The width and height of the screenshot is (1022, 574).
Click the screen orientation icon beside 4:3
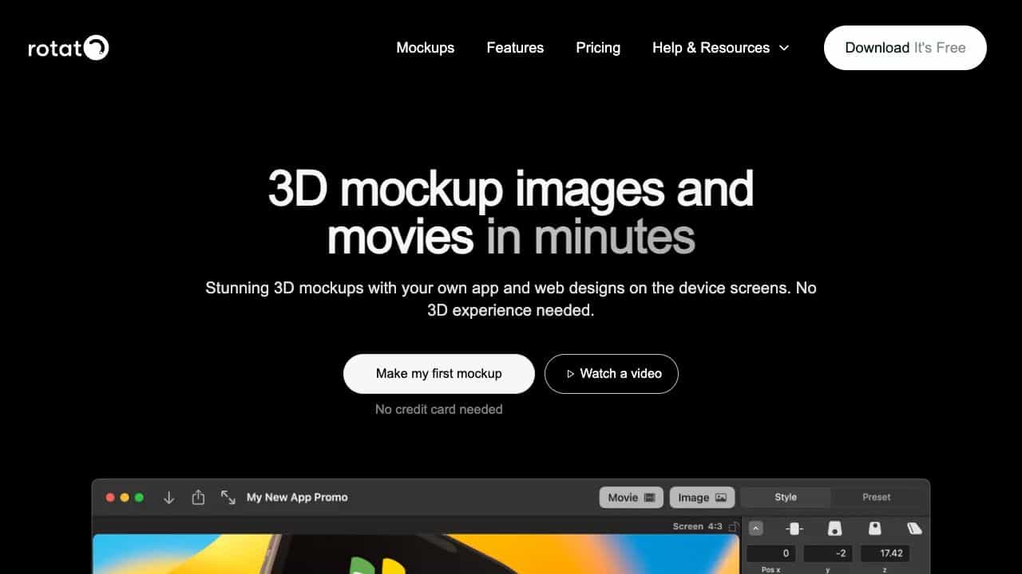point(733,527)
